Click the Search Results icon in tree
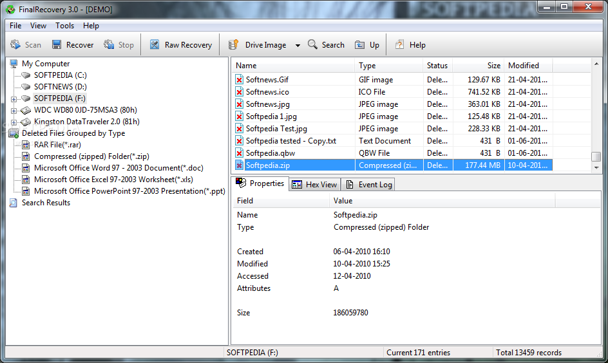The image size is (608, 363). [x=14, y=203]
